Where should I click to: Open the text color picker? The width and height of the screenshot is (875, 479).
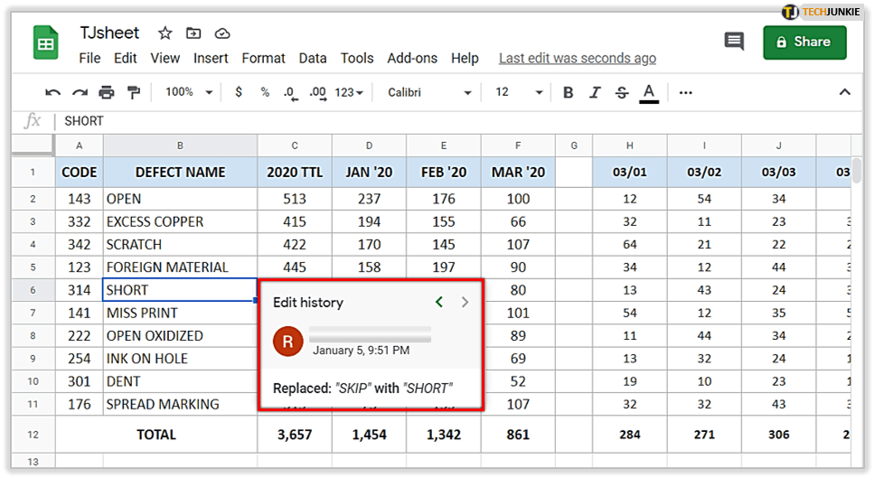[x=648, y=92]
